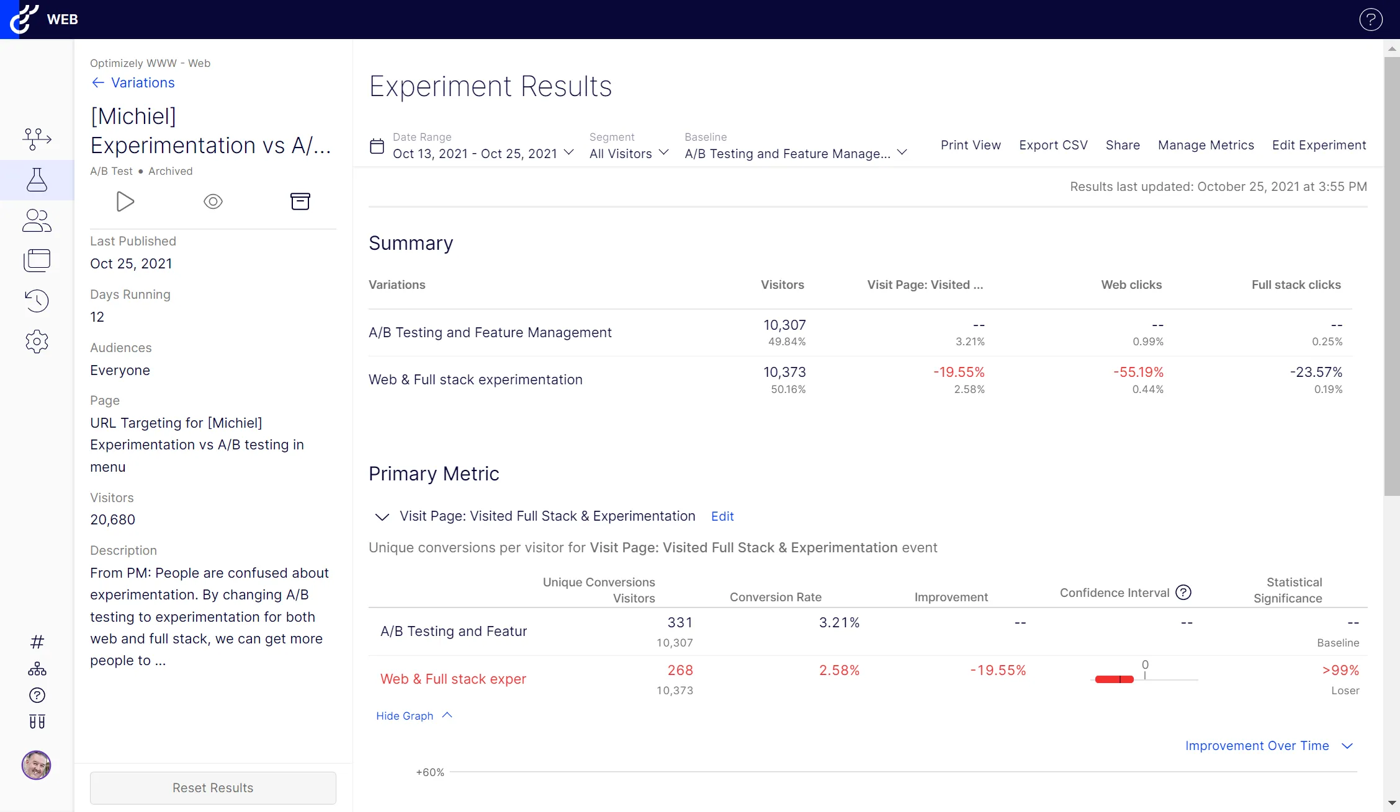Click the URL Targeting page name
Viewport: 1400px width, 812px height.
(197, 445)
